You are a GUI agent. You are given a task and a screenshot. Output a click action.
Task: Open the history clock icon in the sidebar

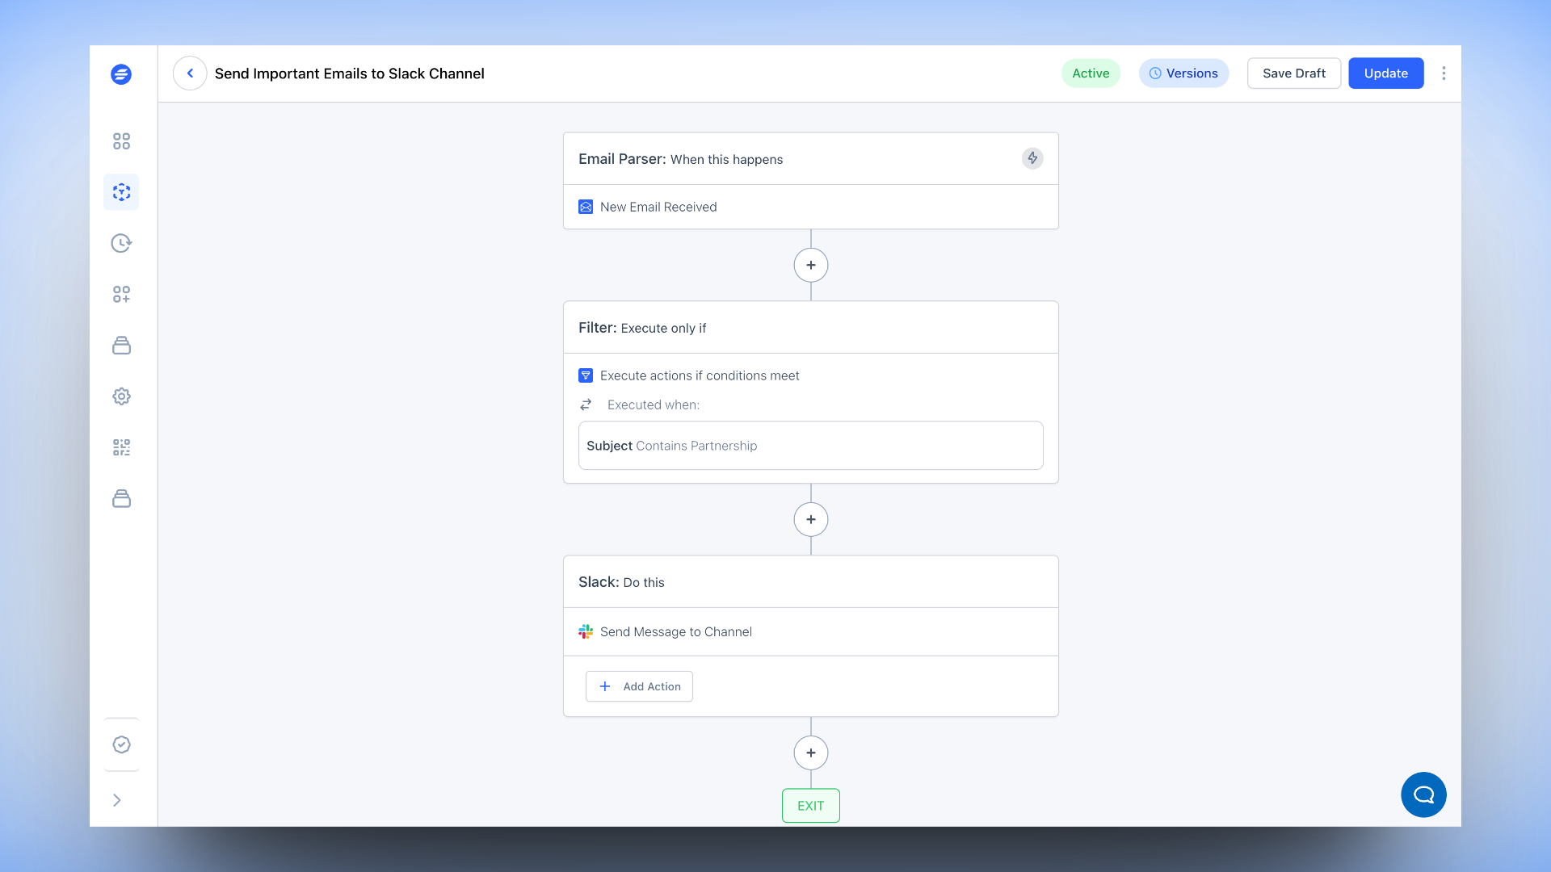point(121,243)
